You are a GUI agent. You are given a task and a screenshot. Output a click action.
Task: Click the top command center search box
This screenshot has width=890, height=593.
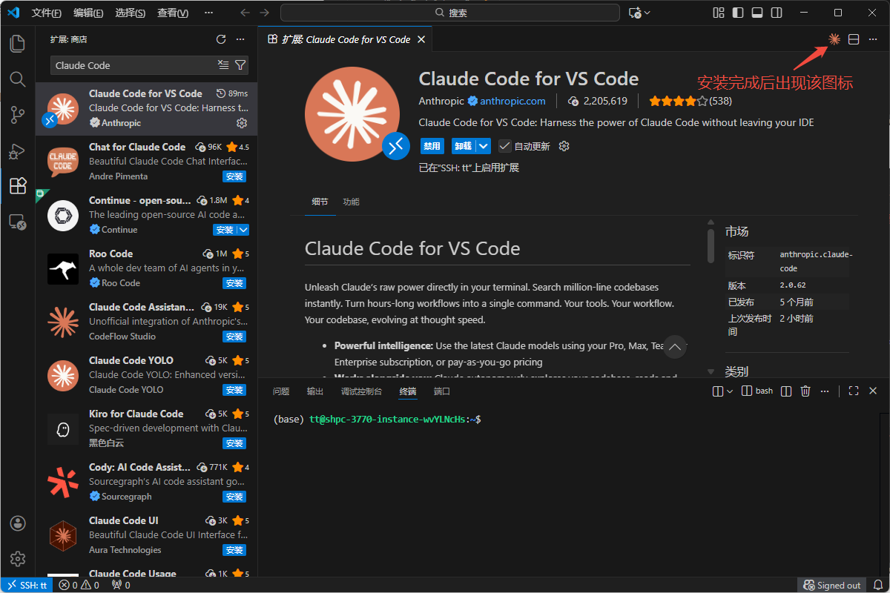(450, 13)
